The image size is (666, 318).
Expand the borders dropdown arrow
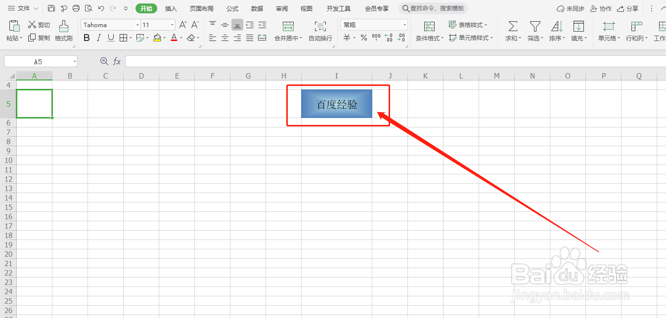[x=130, y=38]
